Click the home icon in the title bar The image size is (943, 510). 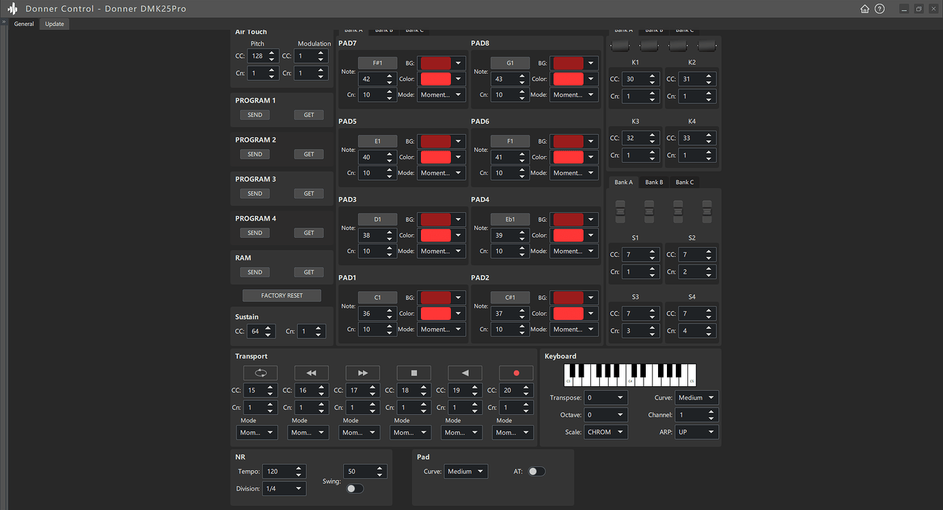tap(864, 8)
